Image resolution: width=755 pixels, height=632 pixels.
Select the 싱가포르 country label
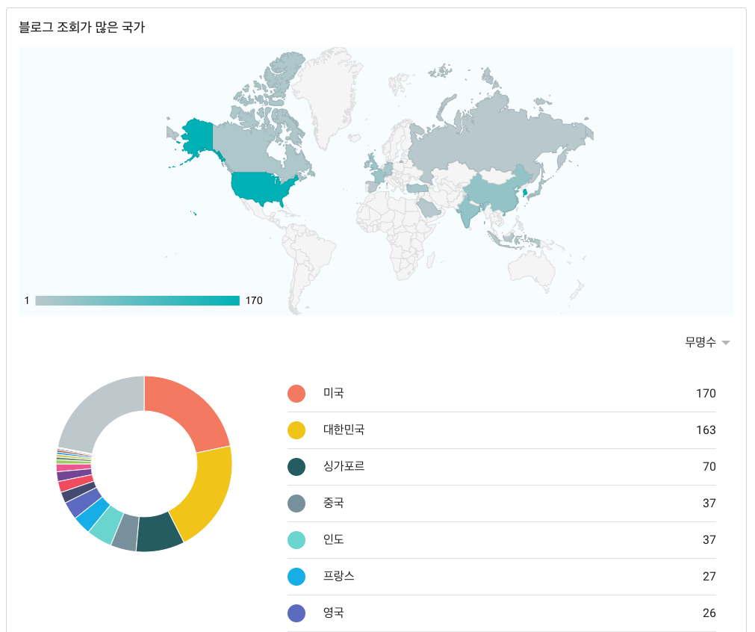pyautogui.click(x=344, y=466)
